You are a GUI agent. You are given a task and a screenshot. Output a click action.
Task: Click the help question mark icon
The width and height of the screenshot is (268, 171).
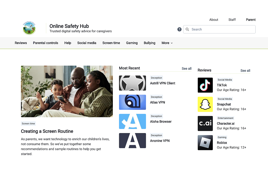point(180,29)
